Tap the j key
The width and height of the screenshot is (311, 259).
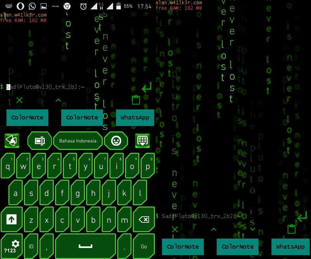(109, 192)
